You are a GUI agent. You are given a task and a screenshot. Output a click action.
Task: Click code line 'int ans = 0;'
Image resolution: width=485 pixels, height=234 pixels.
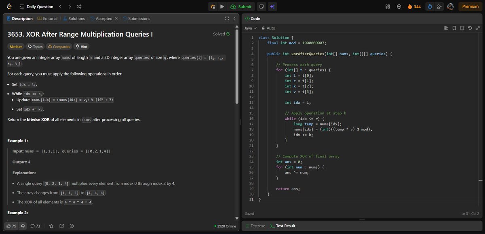289,162
